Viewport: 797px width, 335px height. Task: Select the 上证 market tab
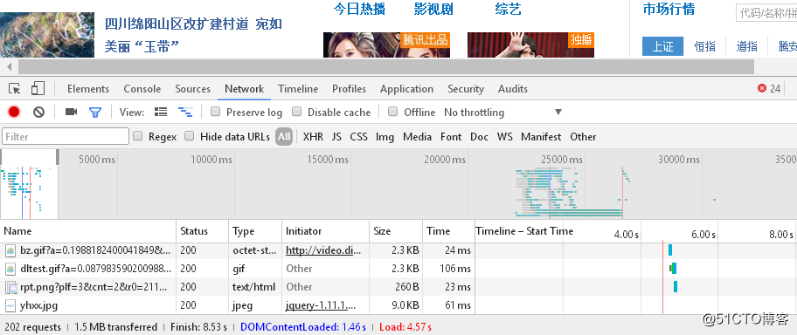click(662, 47)
